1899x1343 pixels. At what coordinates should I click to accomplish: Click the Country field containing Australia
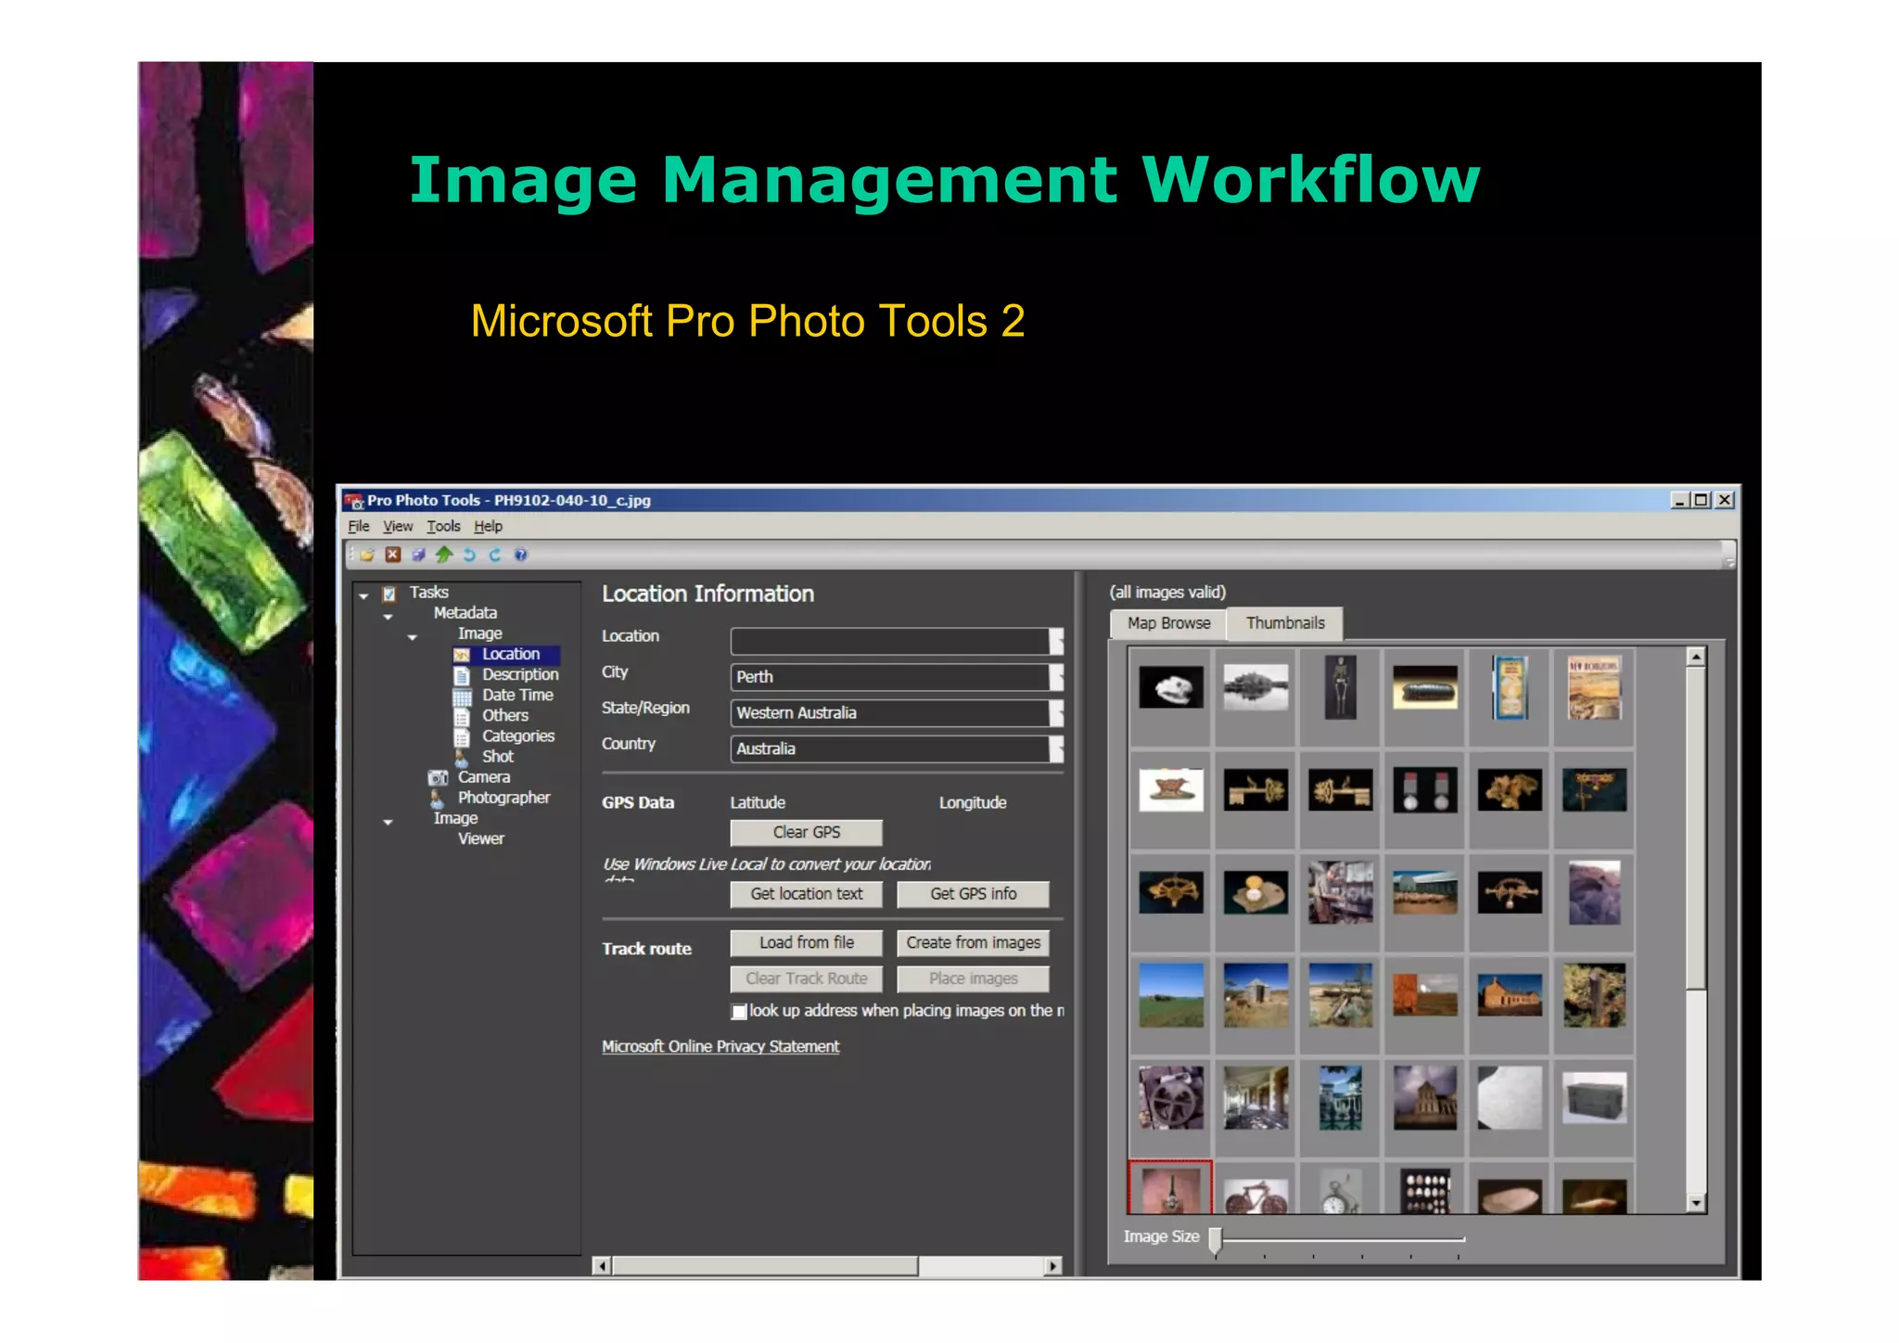(x=890, y=749)
